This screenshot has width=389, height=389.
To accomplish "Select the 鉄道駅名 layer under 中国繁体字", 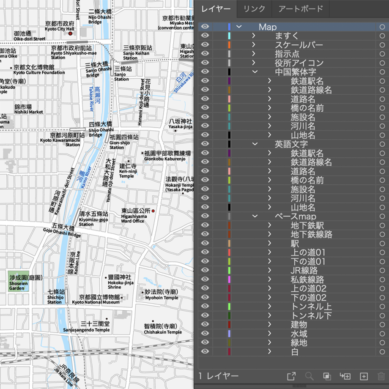I will pos(307,81).
